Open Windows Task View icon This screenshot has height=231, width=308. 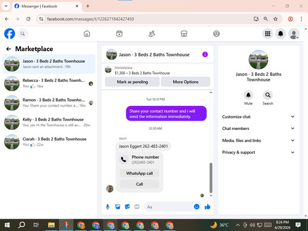(36, 225)
